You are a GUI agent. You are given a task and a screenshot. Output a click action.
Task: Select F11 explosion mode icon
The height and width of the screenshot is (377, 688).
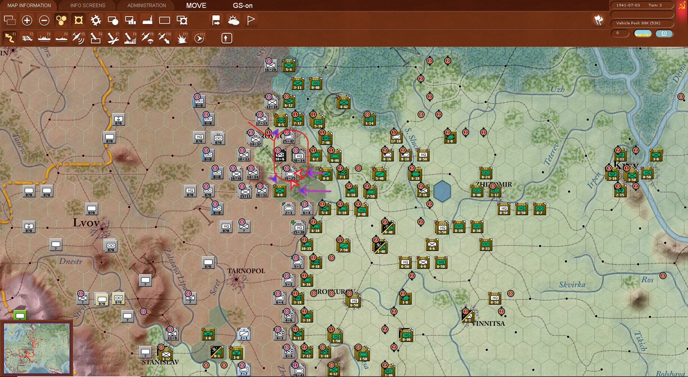(182, 38)
